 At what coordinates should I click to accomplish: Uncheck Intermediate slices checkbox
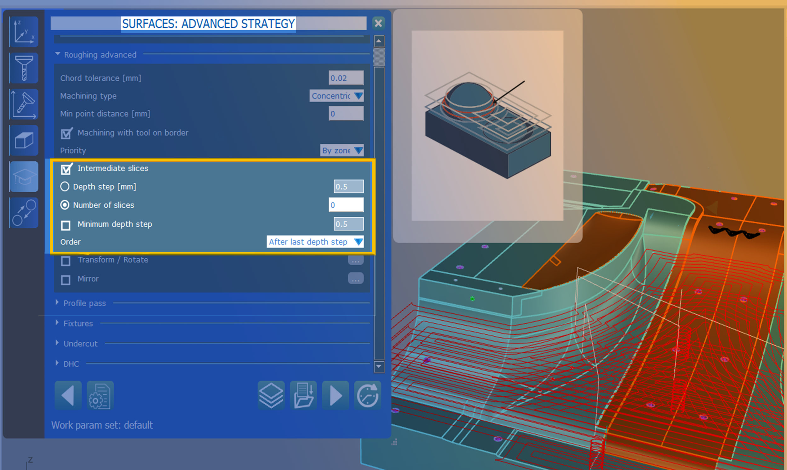pyautogui.click(x=66, y=169)
